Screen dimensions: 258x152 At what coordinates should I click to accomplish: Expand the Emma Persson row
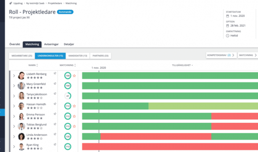14,116
